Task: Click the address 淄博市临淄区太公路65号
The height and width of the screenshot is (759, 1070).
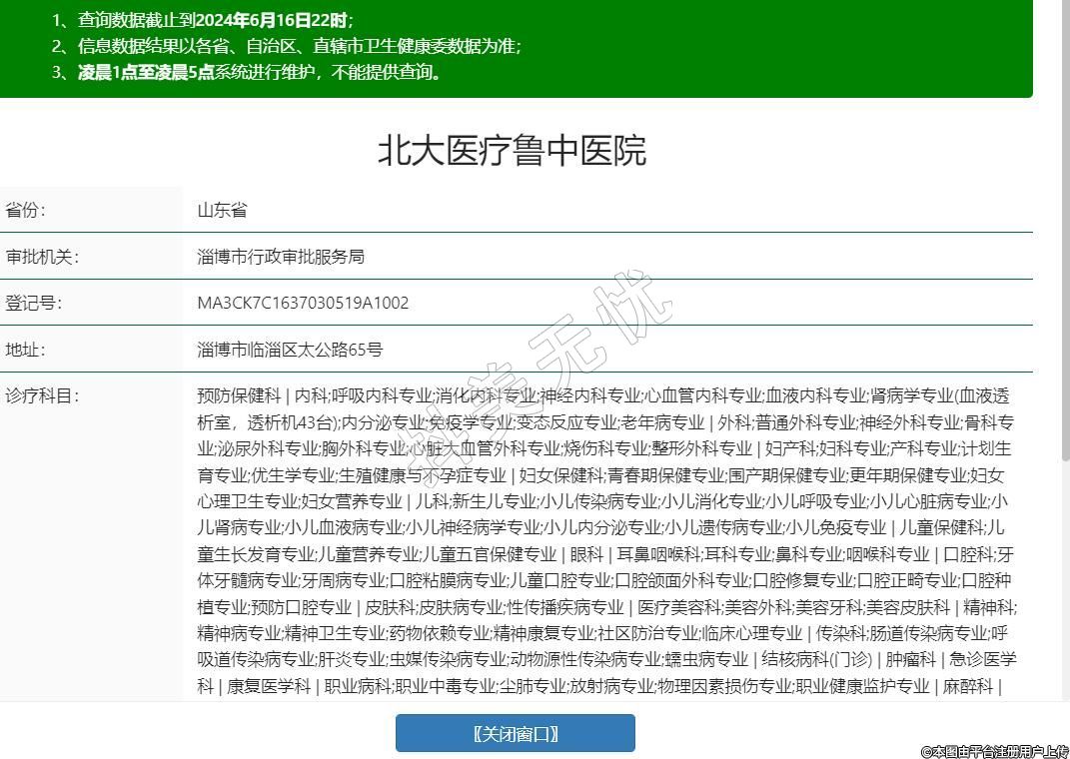Action: coord(290,350)
